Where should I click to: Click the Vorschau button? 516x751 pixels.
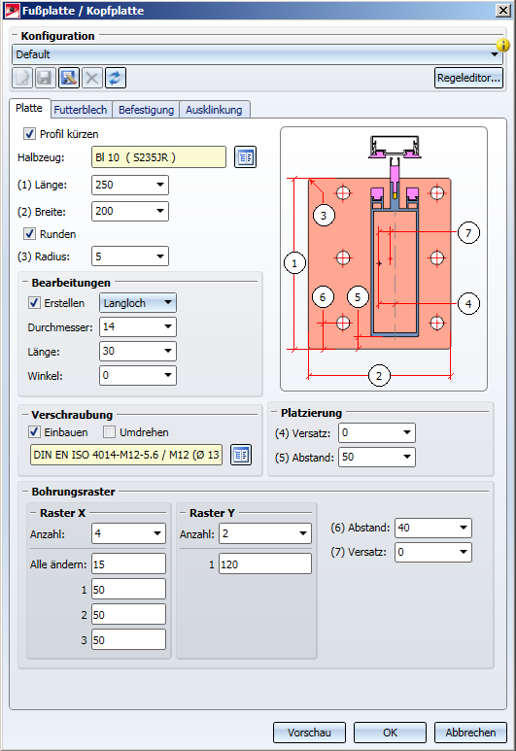click(x=310, y=733)
